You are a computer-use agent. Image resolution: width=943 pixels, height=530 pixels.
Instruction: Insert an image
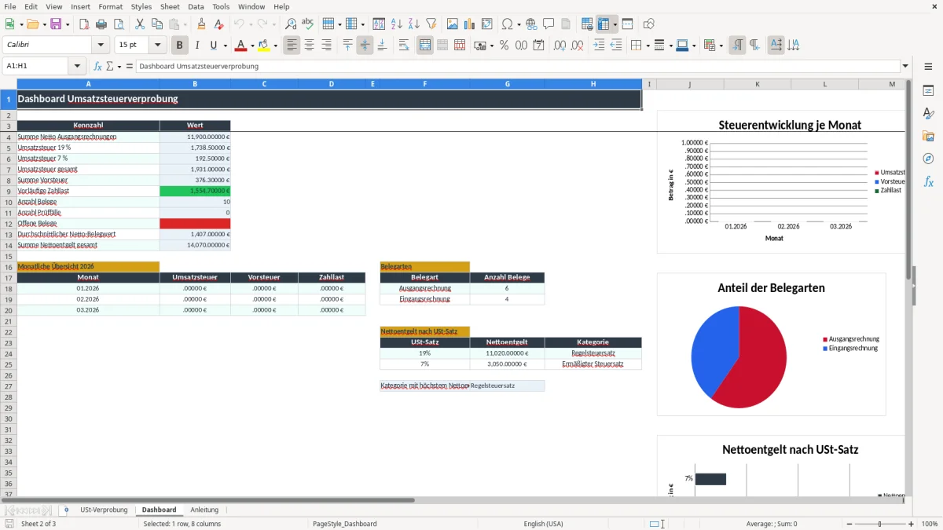[x=453, y=24]
